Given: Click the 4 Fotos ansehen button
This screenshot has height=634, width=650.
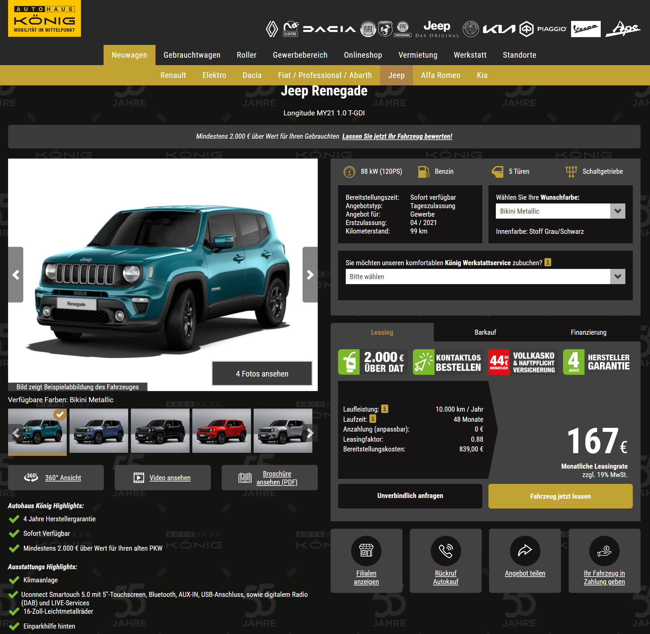Looking at the screenshot, I should (x=262, y=374).
